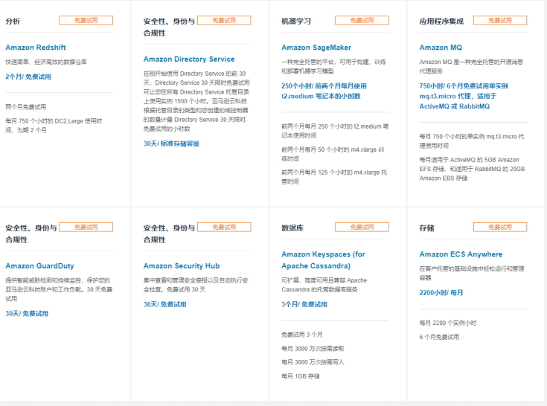Click the "30天/ 标准存储容量" highlight text
The image size is (547, 406).
tap(171, 144)
